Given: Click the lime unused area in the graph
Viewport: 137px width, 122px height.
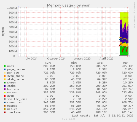Looking at the screenshot, I should [x=124, y=17].
